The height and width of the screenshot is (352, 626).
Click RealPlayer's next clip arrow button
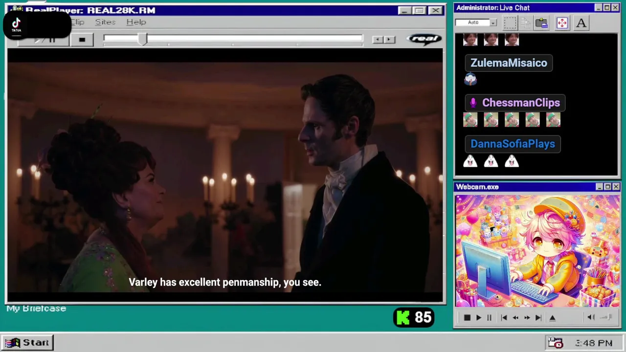[x=389, y=40]
